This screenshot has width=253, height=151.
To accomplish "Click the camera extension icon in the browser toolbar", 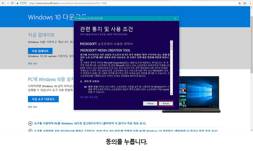I will [x=245, y=3].
